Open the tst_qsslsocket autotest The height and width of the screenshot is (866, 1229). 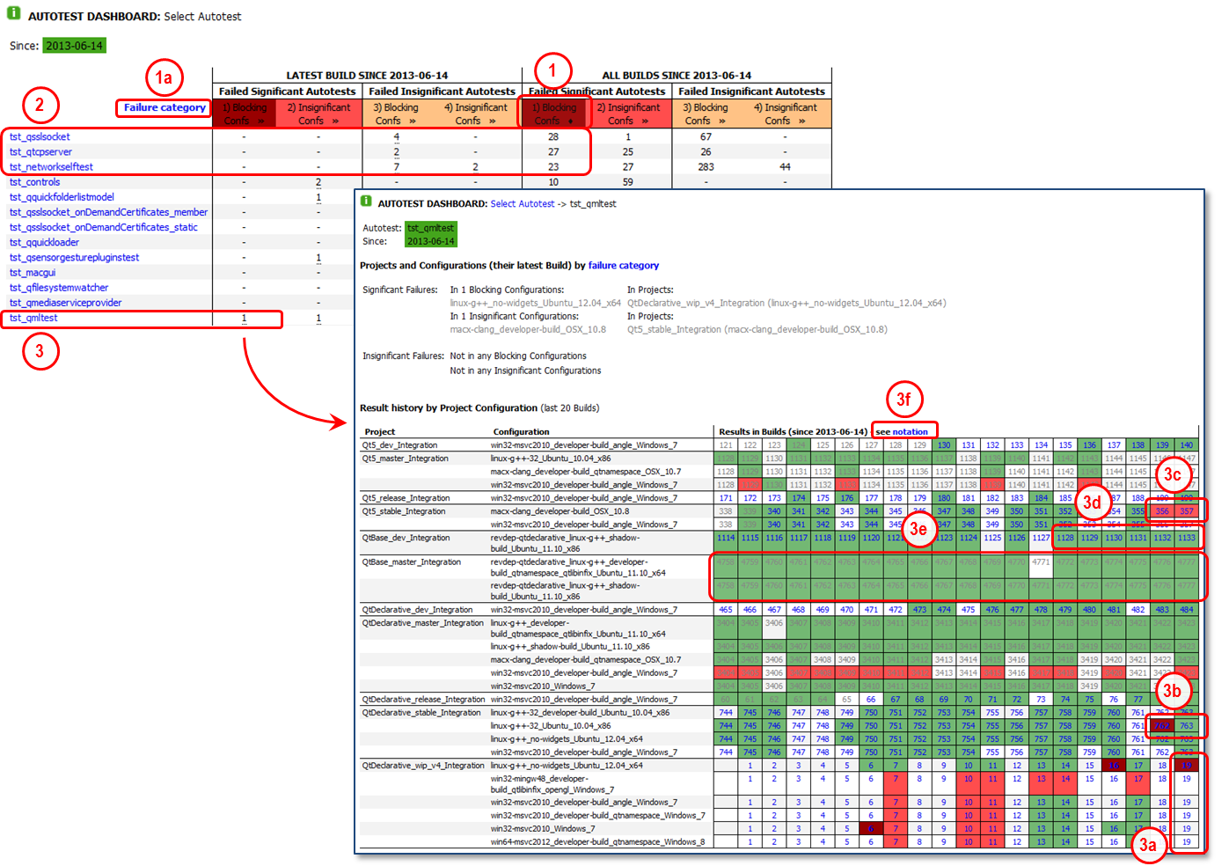coord(40,137)
